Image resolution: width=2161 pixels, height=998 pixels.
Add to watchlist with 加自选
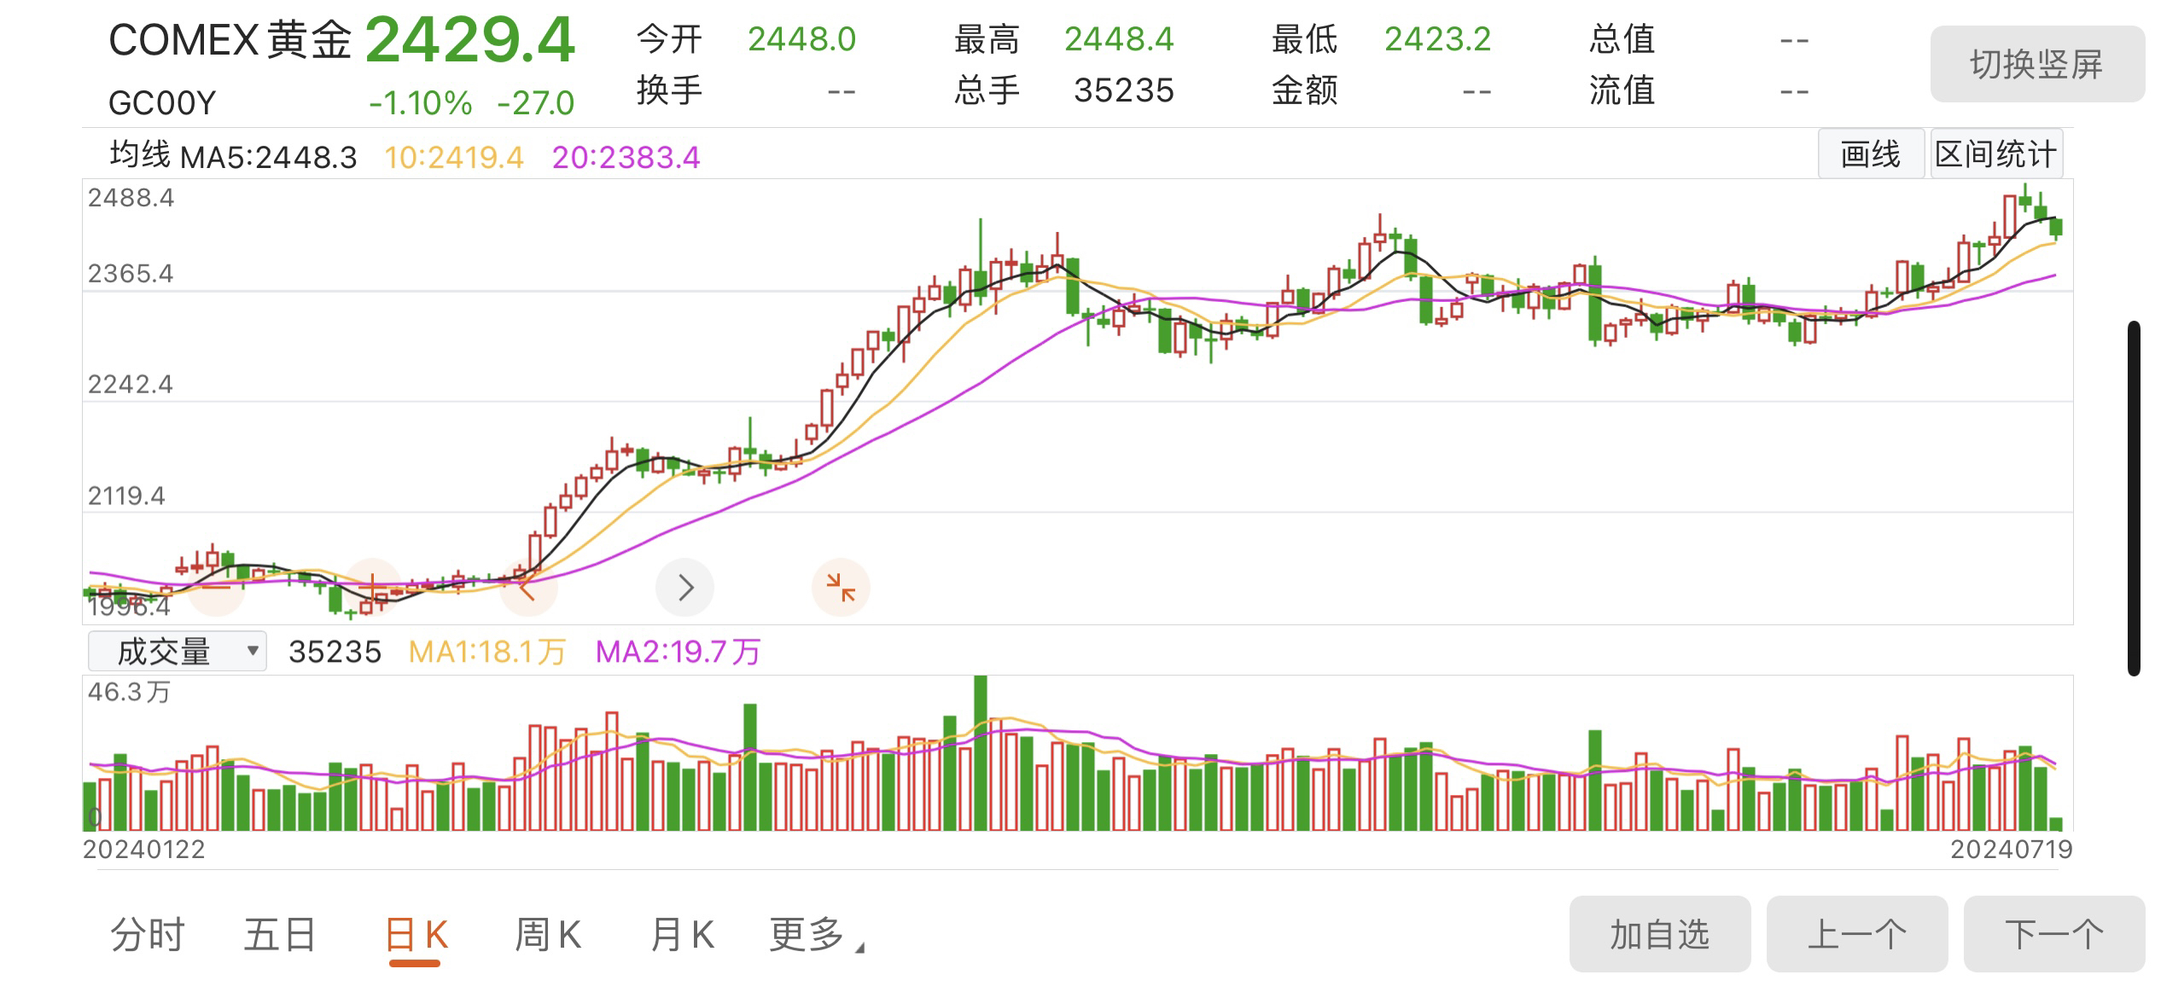point(1659,934)
